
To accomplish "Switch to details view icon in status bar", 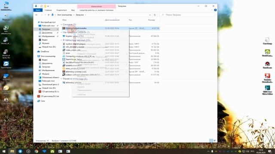I will tap(211, 141).
